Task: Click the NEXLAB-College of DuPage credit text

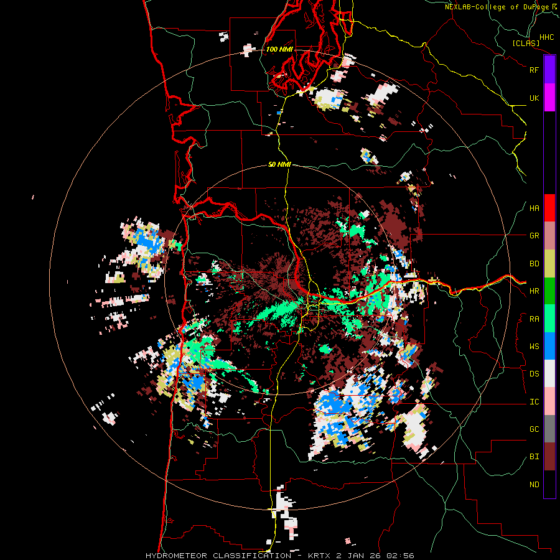Action: (x=497, y=7)
